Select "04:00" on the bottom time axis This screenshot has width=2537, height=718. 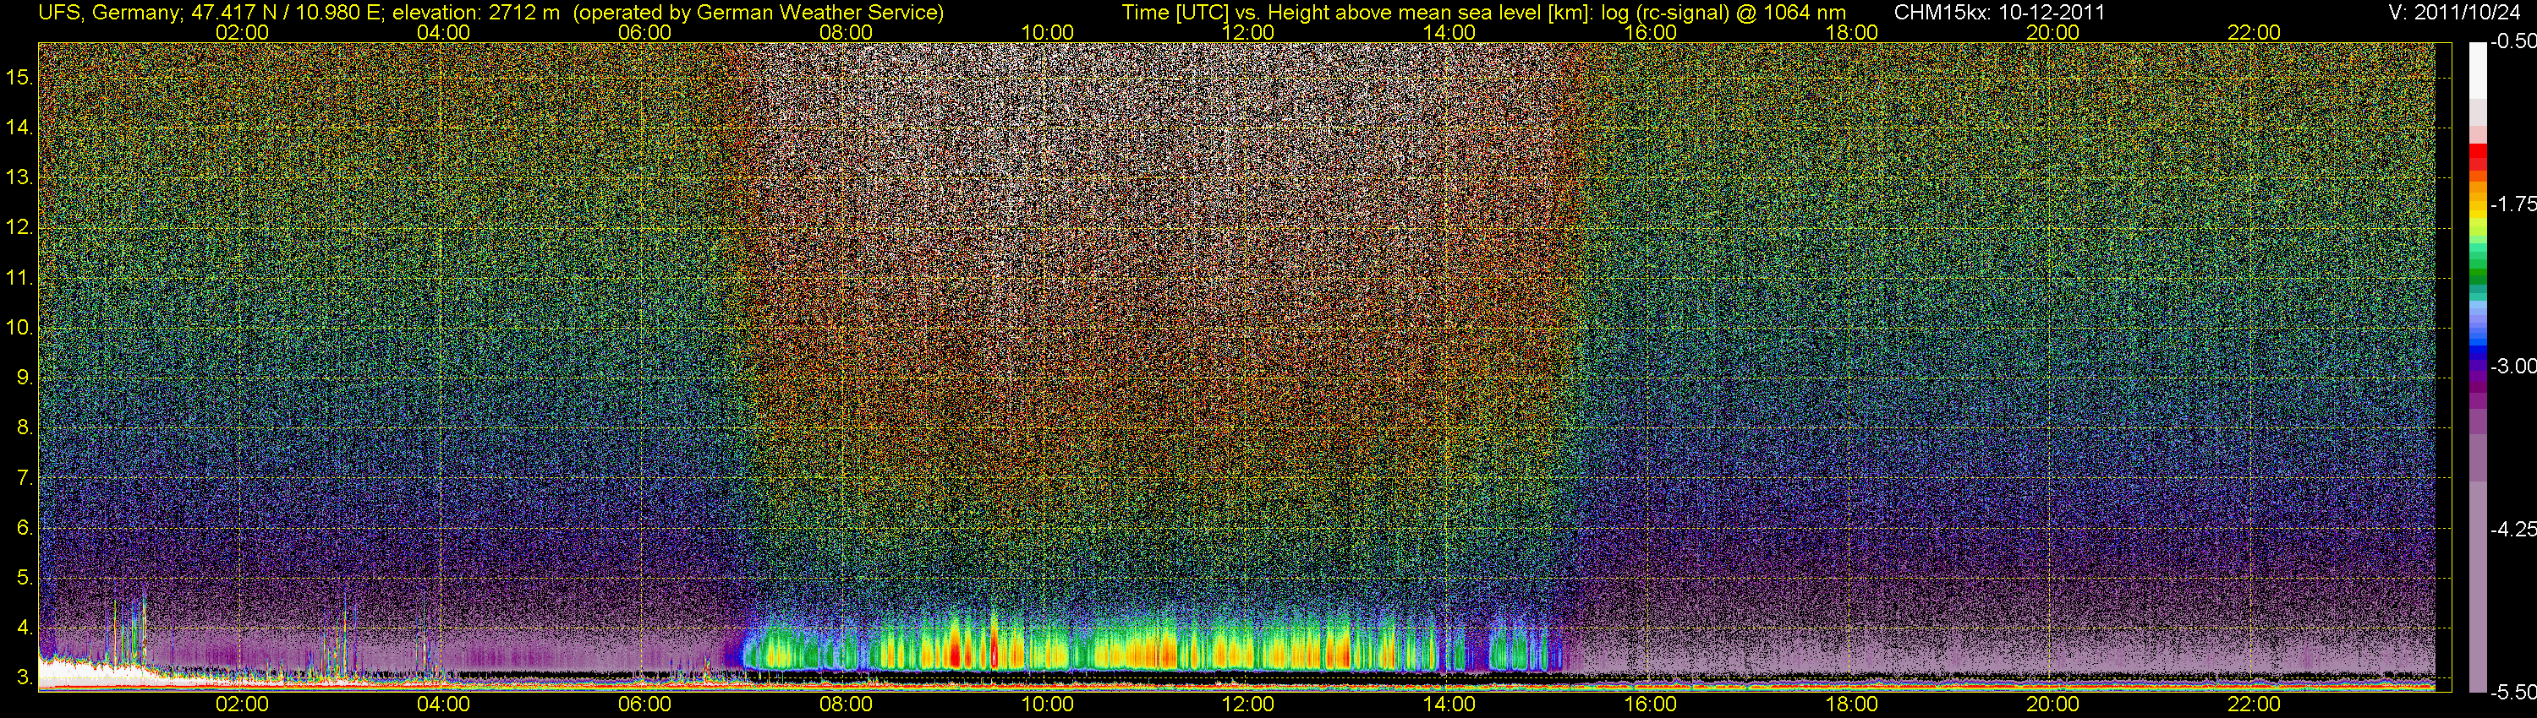[x=443, y=704]
